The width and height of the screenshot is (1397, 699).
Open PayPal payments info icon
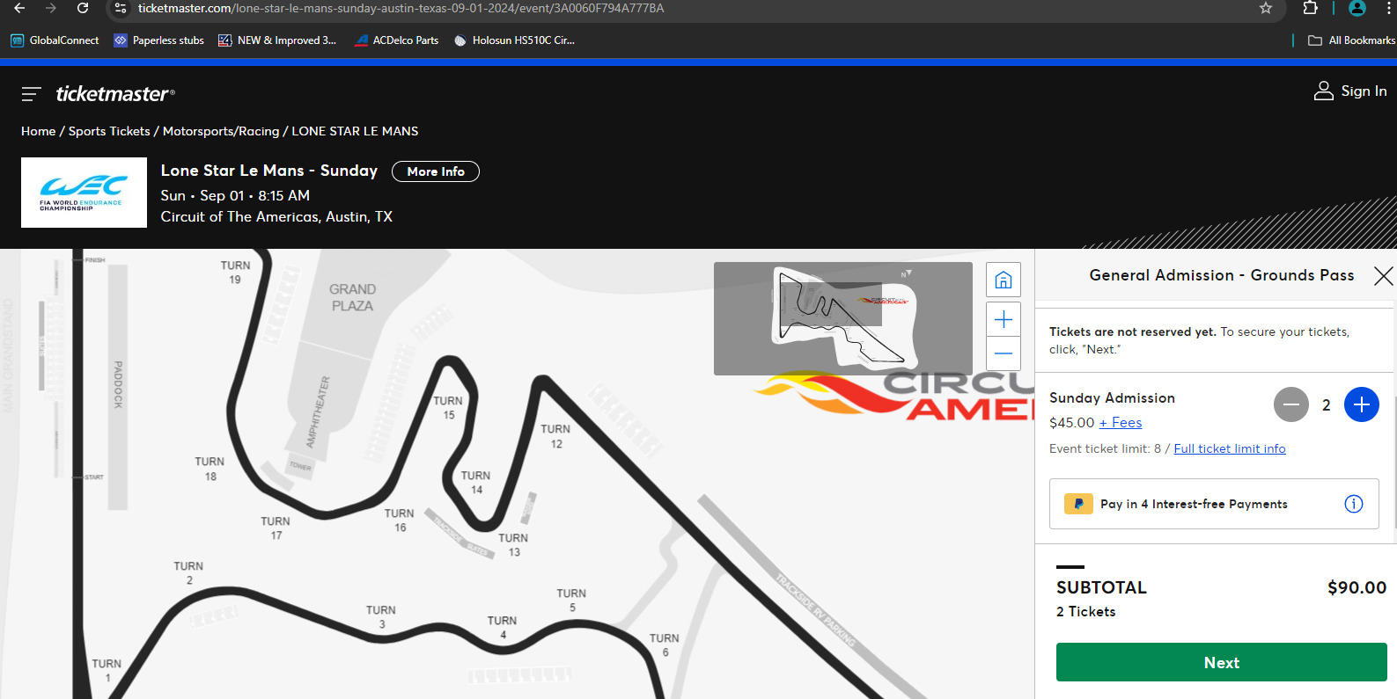point(1354,504)
